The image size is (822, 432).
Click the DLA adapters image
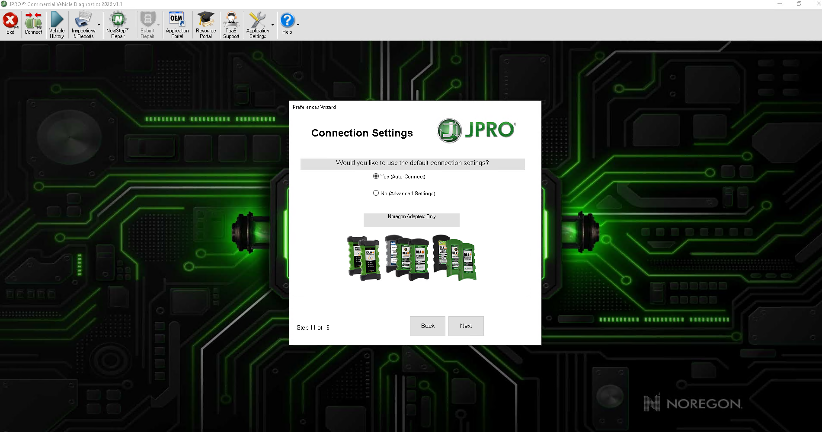[412, 258]
